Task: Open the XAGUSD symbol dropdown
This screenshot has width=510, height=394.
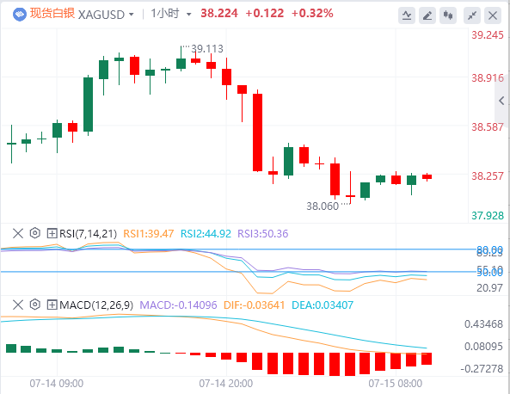Action: point(106,15)
